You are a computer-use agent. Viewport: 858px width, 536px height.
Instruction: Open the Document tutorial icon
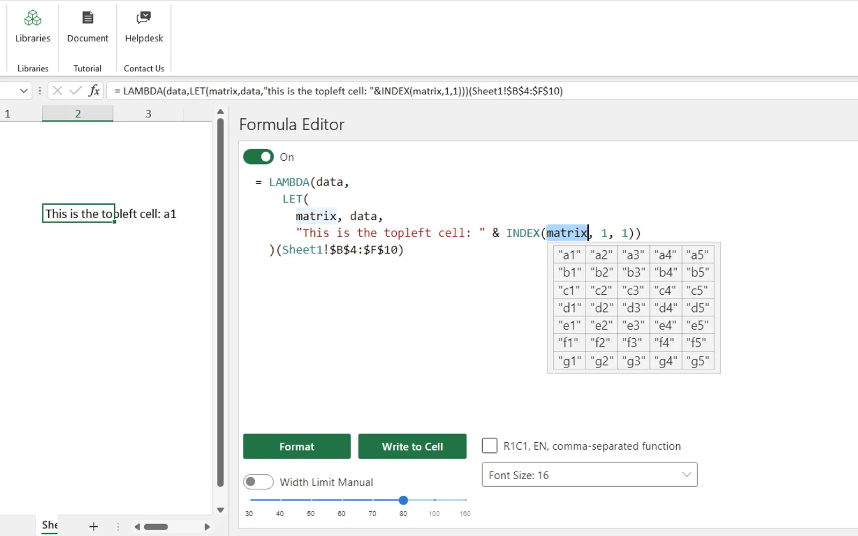click(x=87, y=27)
